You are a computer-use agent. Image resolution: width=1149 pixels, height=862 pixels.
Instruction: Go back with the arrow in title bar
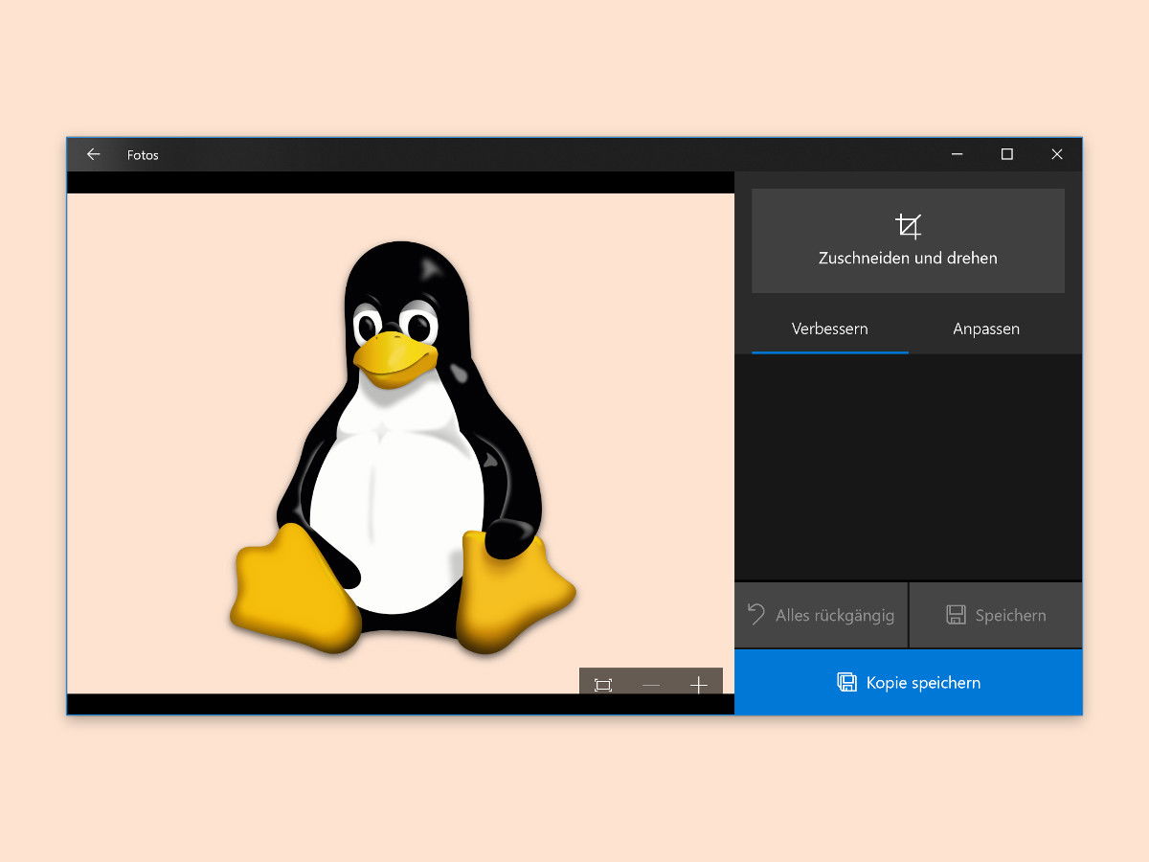click(x=93, y=154)
